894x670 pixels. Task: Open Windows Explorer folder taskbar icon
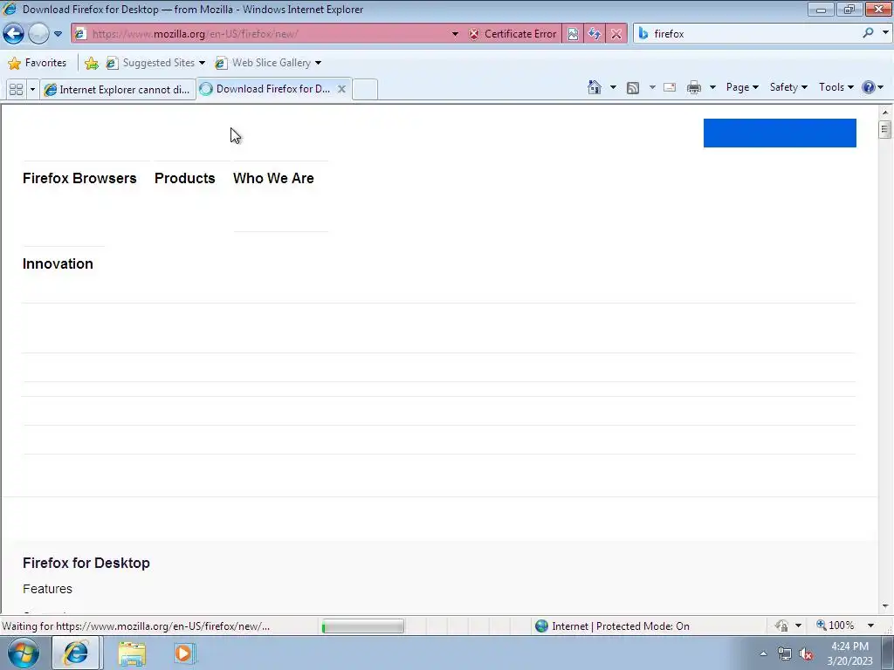[x=132, y=653]
